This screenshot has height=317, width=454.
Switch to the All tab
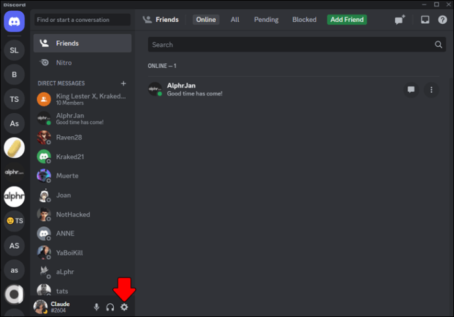pyautogui.click(x=235, y=20)
